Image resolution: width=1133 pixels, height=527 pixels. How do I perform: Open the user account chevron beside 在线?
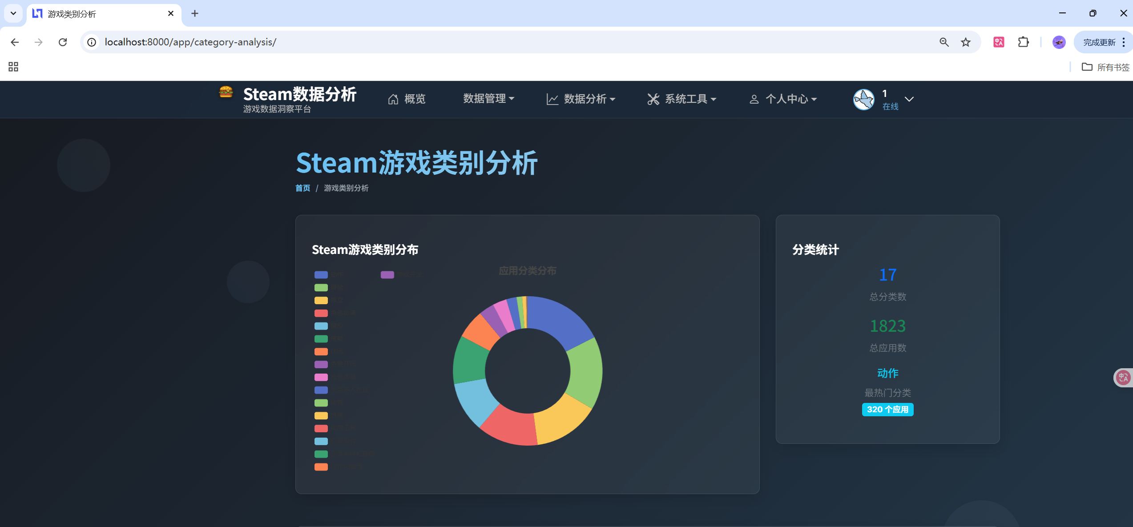pyautogui.click(x=909, y=99)
